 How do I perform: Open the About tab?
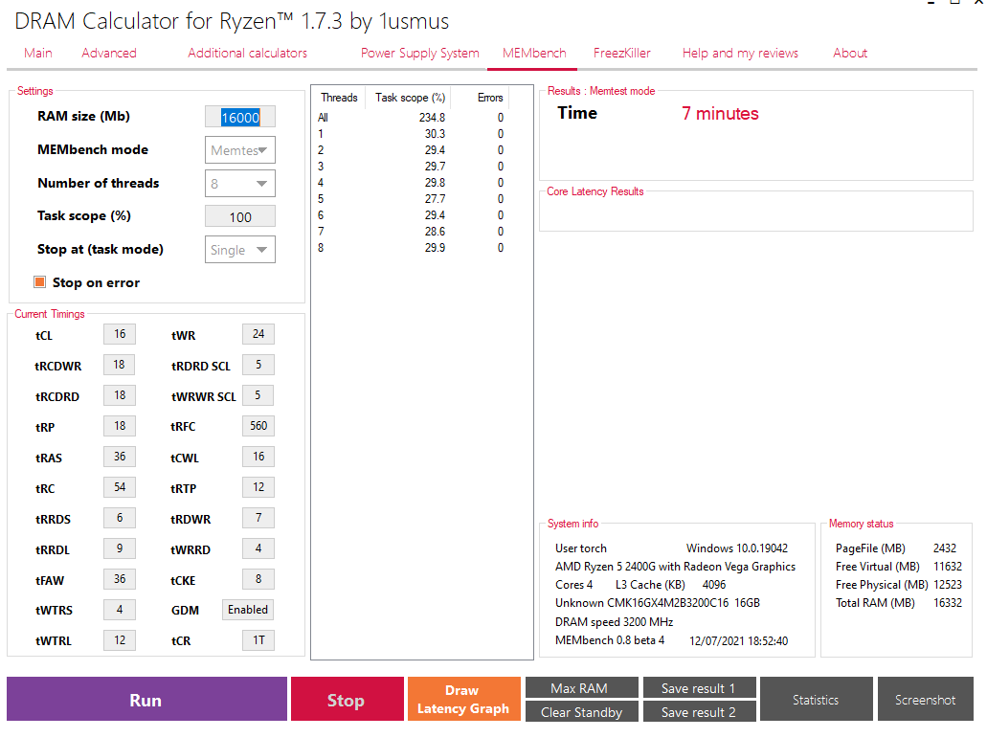click(x=850, y=53)
